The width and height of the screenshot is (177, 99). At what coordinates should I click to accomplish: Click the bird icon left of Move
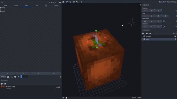[63, 2]
